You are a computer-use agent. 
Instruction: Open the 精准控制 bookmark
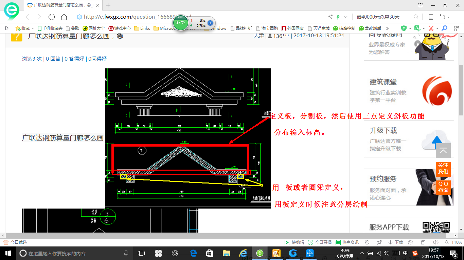coord(344,28)
